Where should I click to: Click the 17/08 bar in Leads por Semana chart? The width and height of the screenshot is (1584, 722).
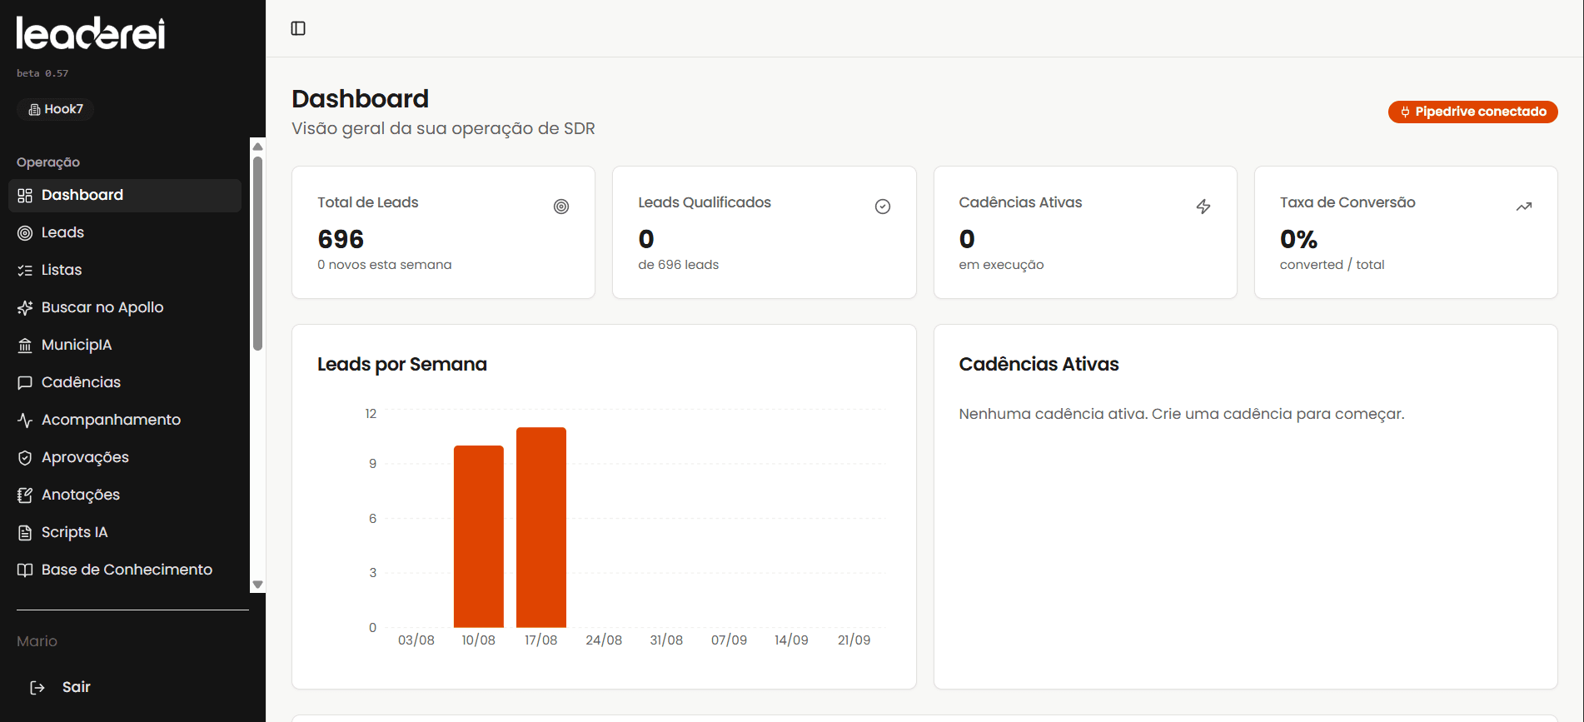pyautogui.click(x=541, y=527)
